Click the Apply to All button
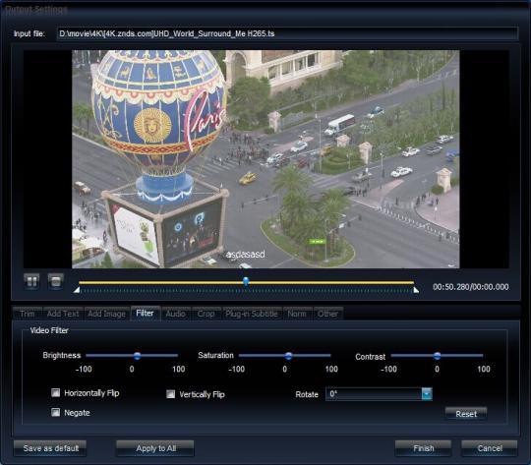531x465 pixels. [155, 448]
